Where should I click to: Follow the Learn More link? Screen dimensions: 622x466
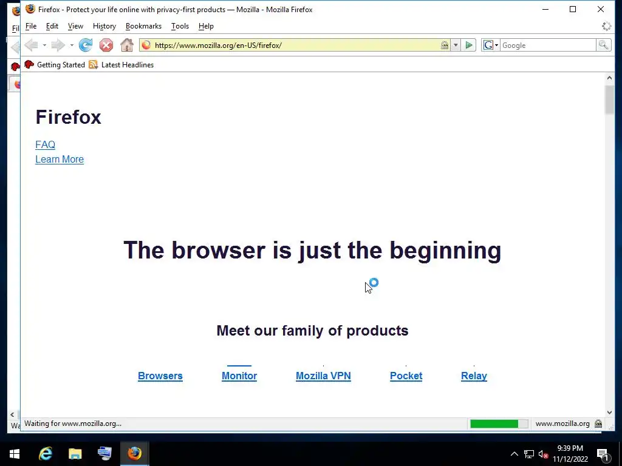point(60,160)
